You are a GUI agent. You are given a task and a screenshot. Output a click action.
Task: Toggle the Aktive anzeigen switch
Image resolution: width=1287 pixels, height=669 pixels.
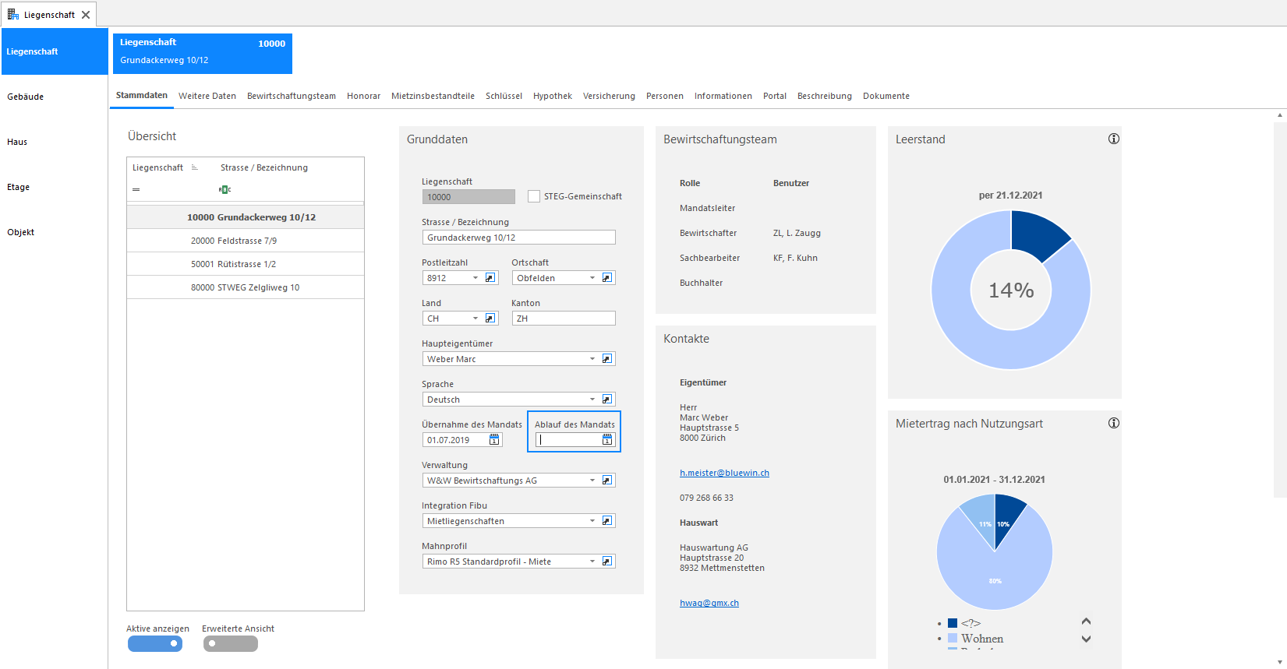(x=155, y=643)
